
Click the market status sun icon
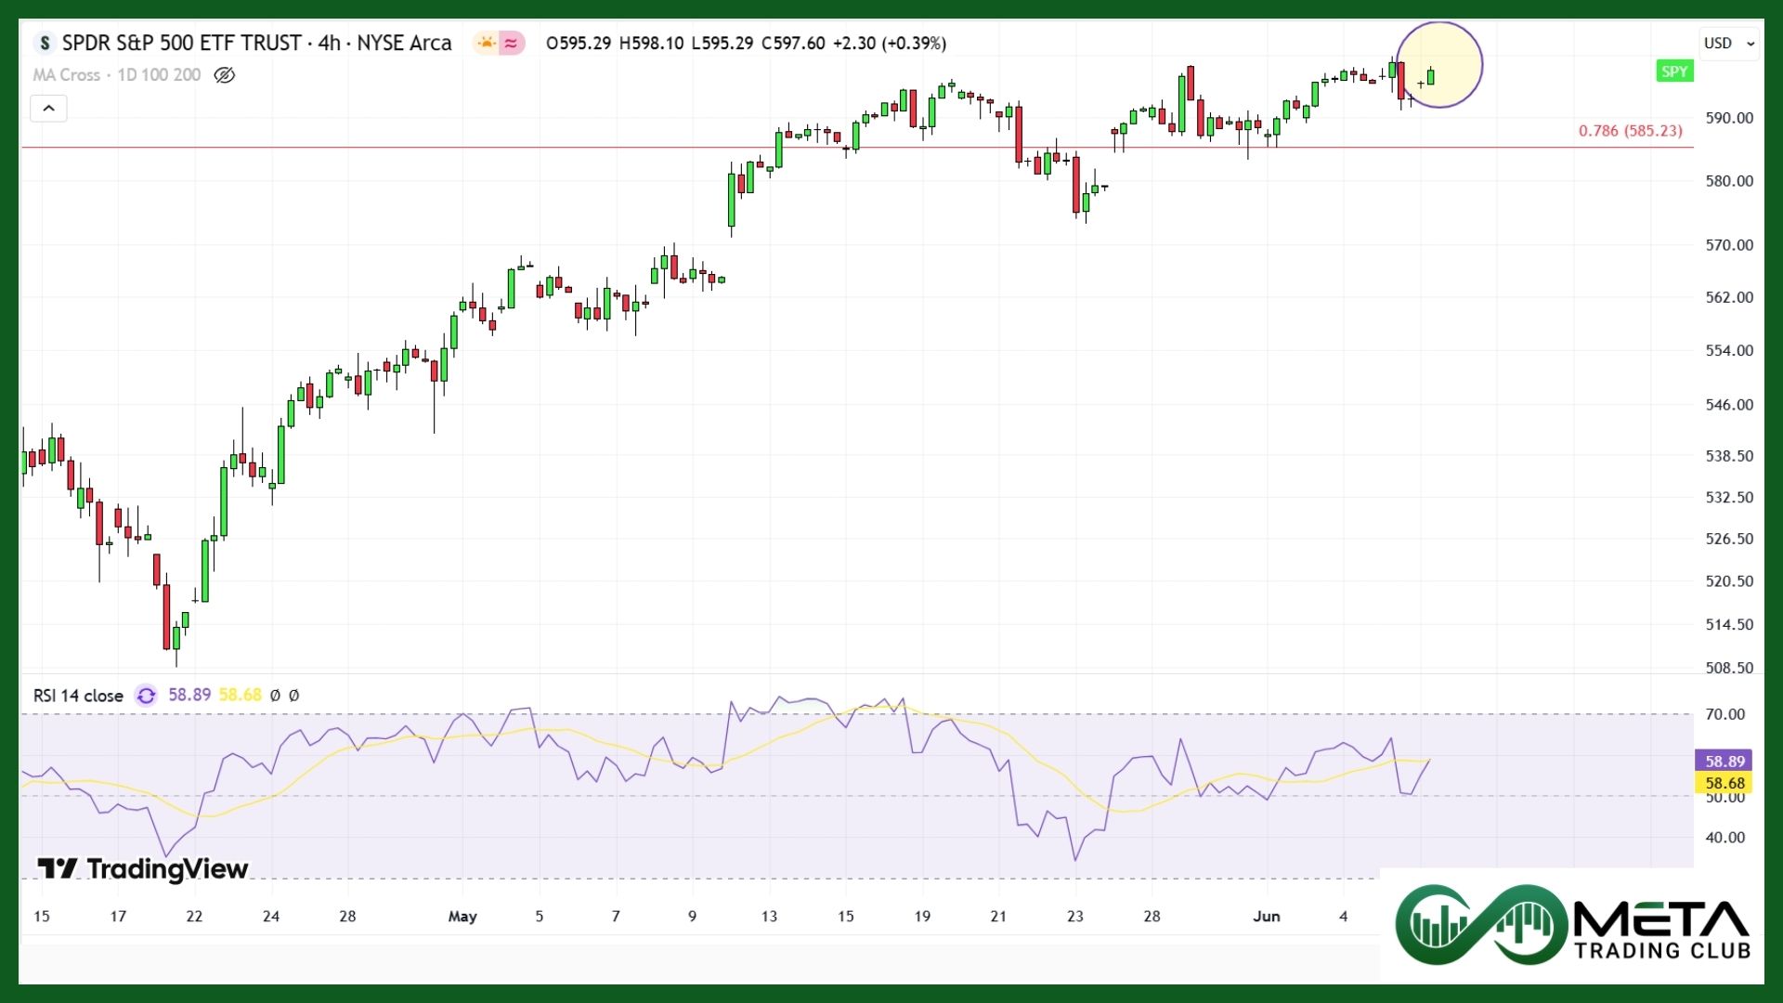click(486, 43)
